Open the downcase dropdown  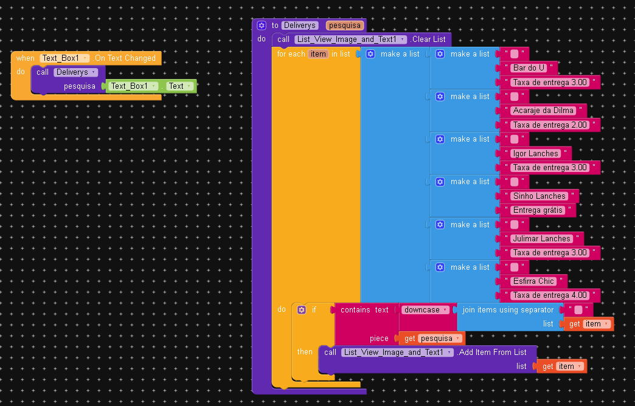point(445,310)
